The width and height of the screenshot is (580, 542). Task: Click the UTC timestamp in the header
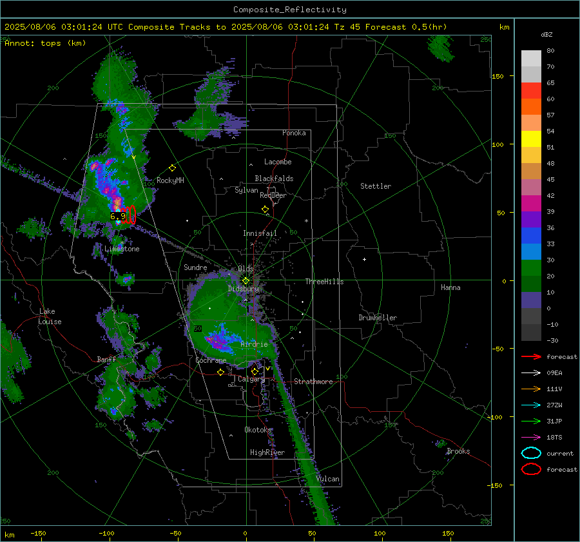click(64, 27)
